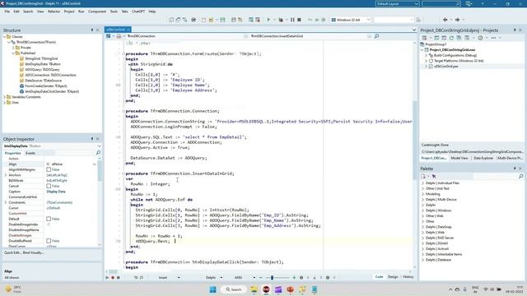Click the Caption value Display Data
Screen dimensions: 527x296
56,192
